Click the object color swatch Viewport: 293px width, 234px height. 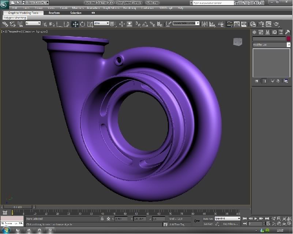point(288,39)
